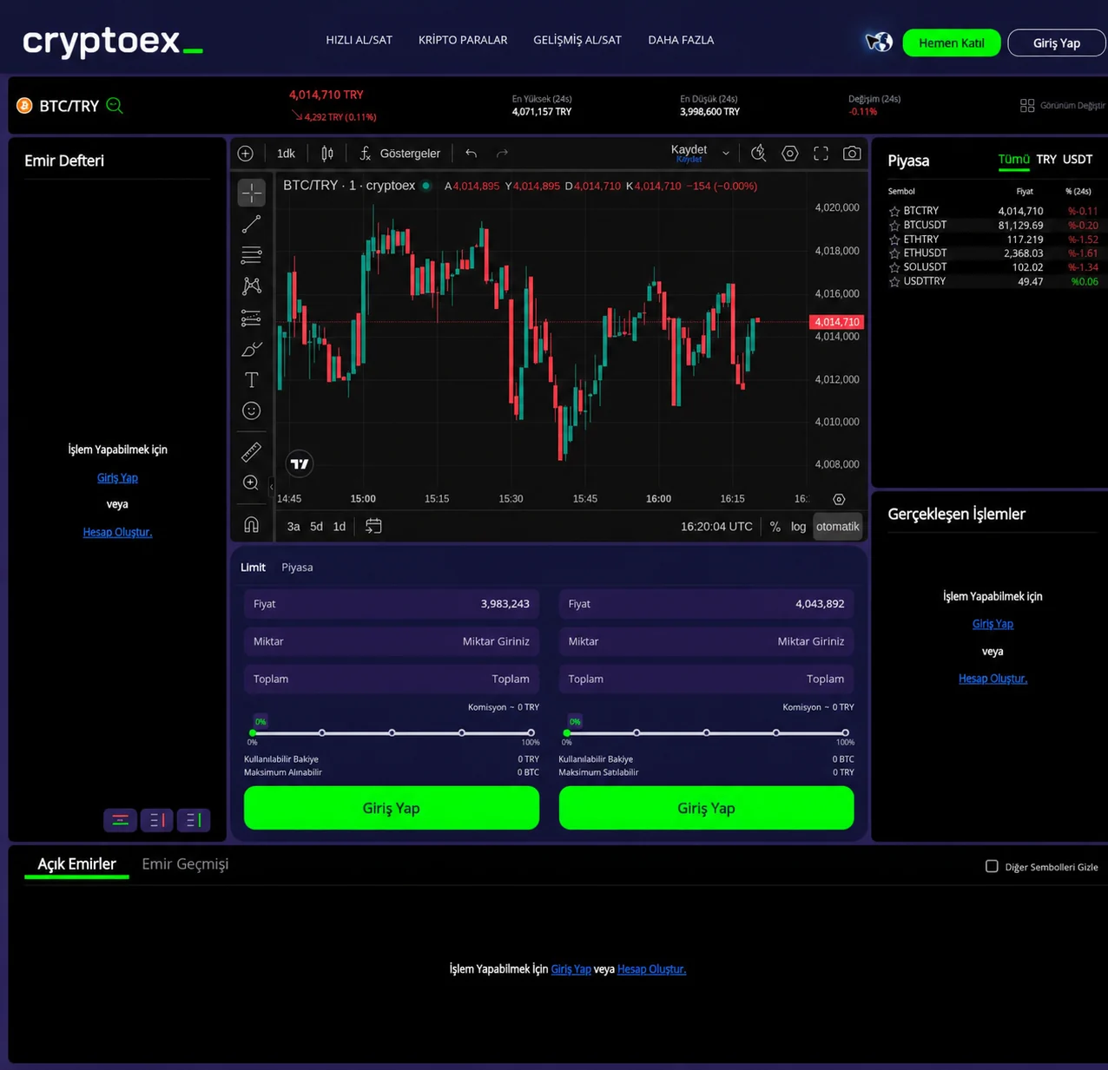Toggle the magnet snap mode
1108x1070 pixels.
(251, 524)
